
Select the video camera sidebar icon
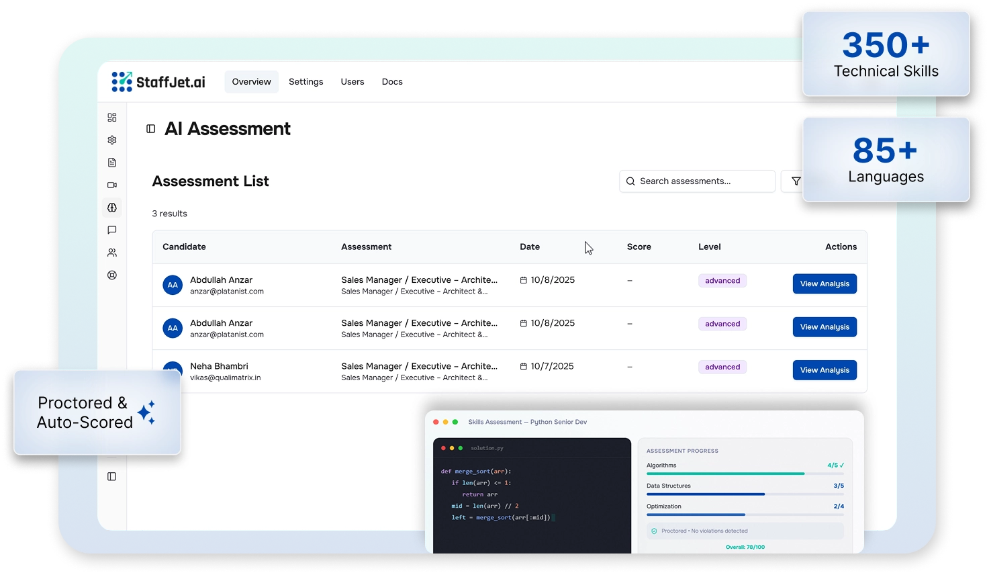coord(112,185)
